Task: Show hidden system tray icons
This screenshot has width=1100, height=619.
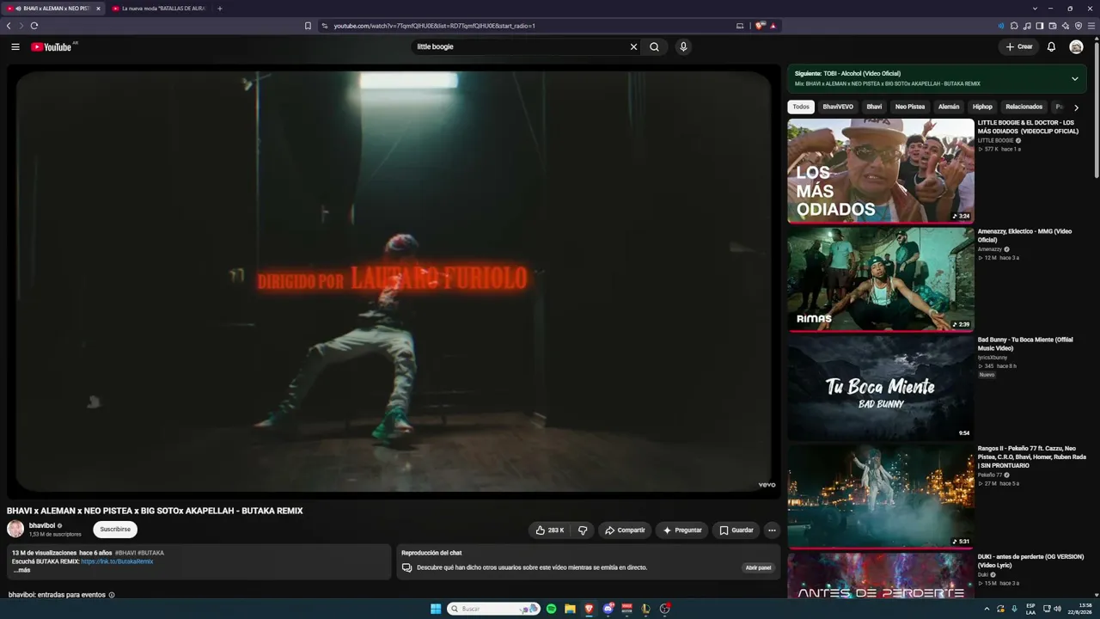Action: tap(987, 609)
